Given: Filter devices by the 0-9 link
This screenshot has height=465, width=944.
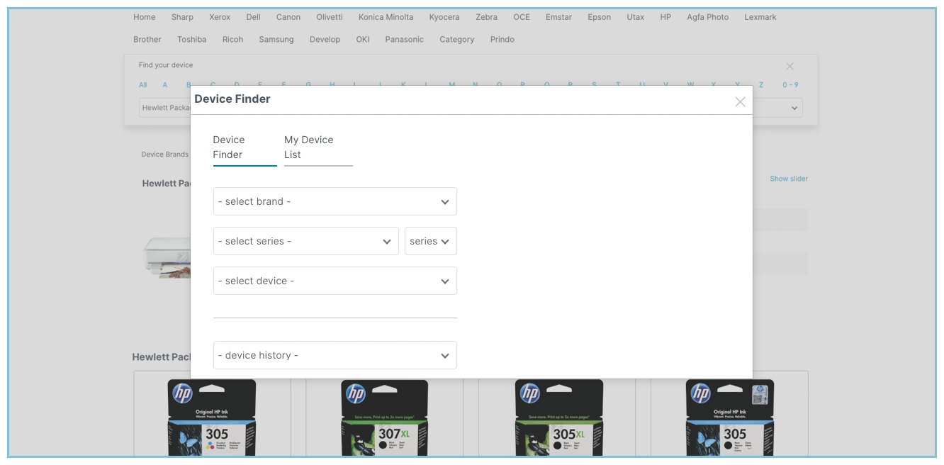Looking at the screenshot, I should click(790, 85).
